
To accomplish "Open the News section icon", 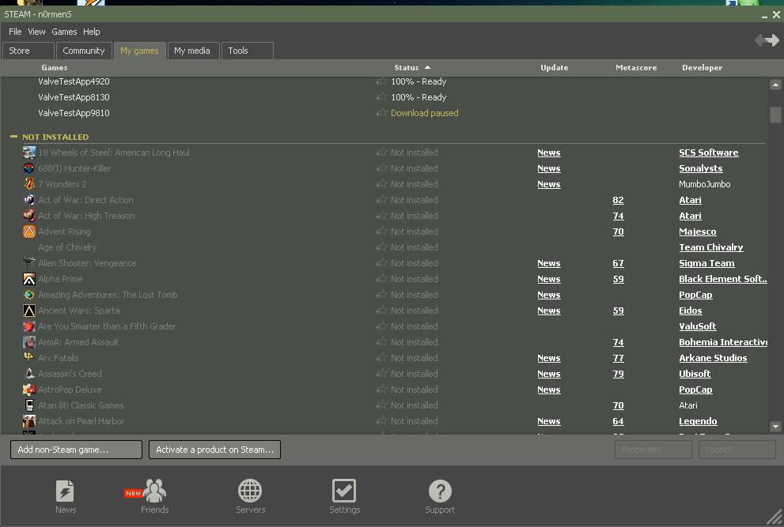I will pyautogui.click(x=65, y=491).
